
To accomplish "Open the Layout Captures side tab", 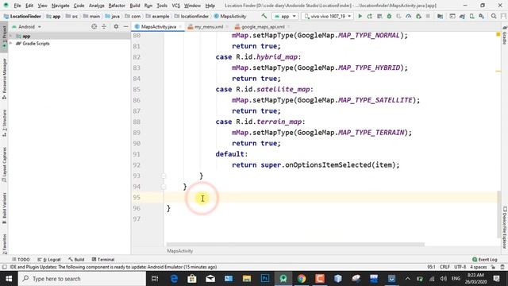I will coord(4,164).
